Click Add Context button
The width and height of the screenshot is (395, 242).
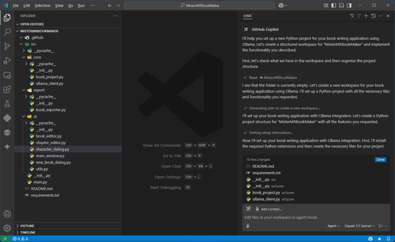pyautogui.click(x=269, y=209)
